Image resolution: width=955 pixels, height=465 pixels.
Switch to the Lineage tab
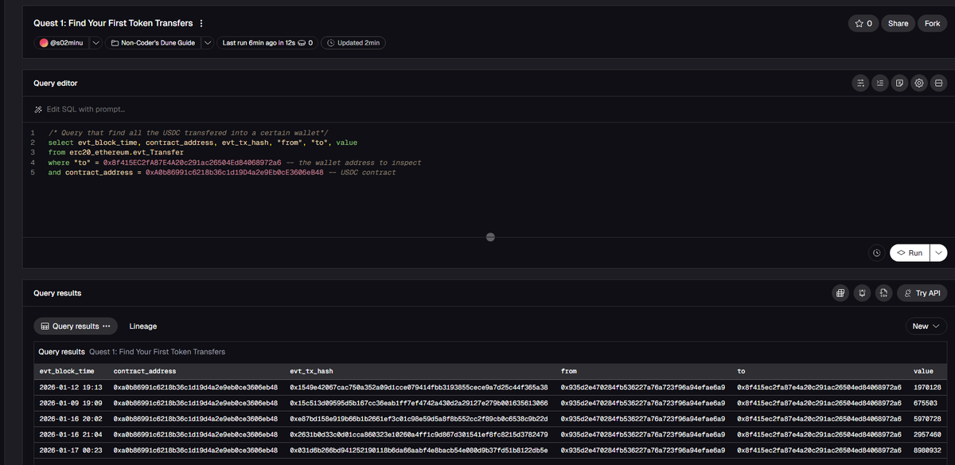[x=143, y=326]
